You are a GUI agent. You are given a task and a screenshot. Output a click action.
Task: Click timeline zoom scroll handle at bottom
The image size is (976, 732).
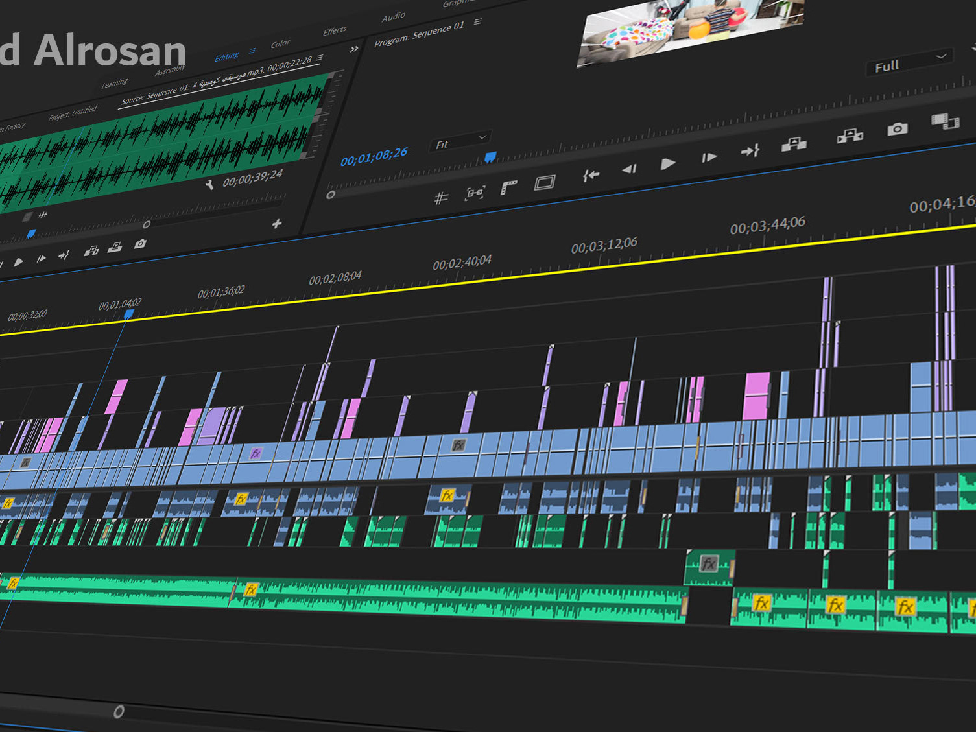pyautogui.click(x=119, y=711)
